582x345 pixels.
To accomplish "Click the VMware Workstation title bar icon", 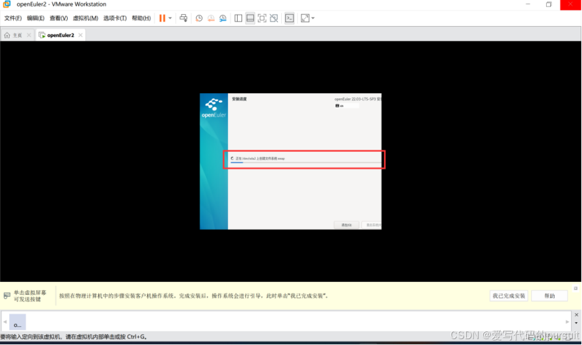I will point(7,4).
